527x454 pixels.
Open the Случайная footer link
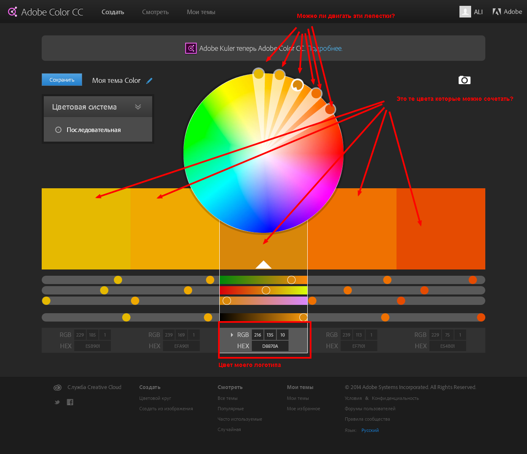(229, 429)
